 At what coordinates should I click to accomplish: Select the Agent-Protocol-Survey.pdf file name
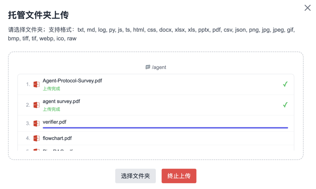point(72,81)
